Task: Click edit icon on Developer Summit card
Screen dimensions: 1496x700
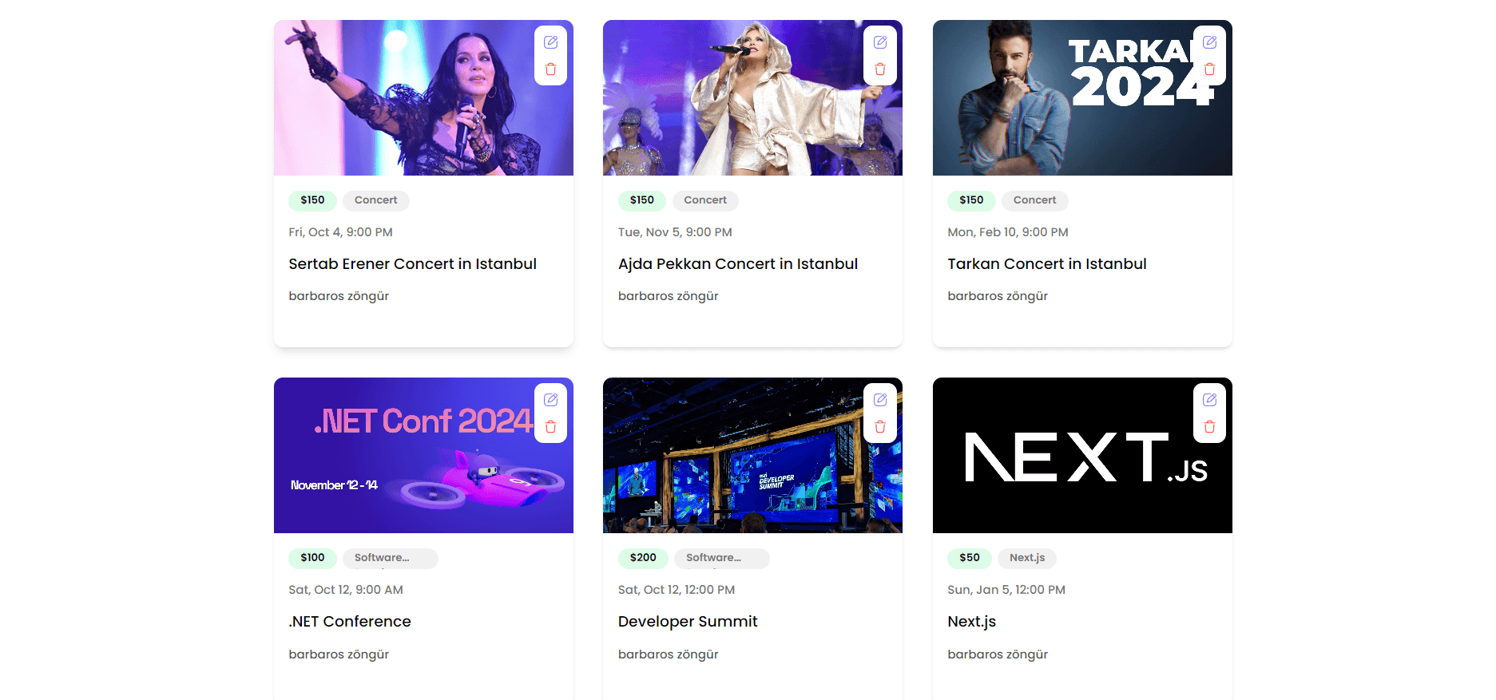Action: 880,400
